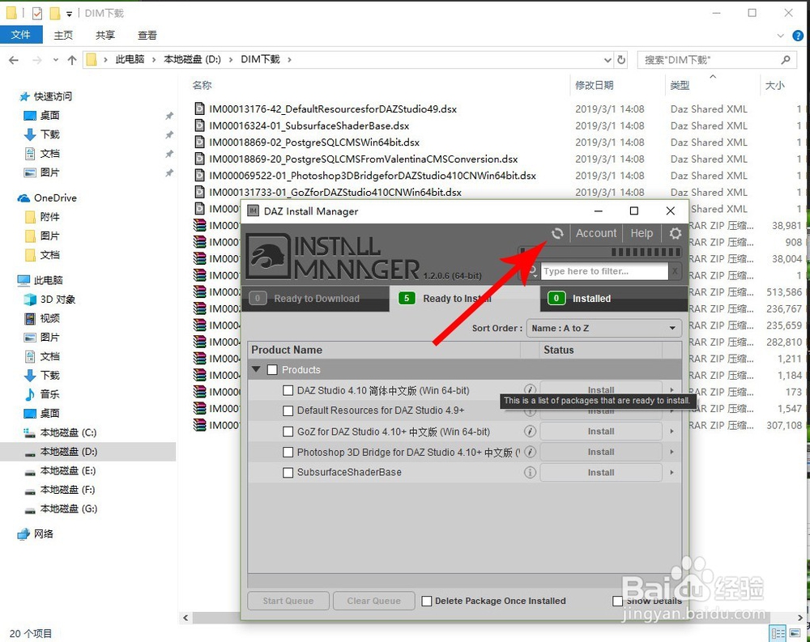Go back in File Explorer

[x=14, y=60]
